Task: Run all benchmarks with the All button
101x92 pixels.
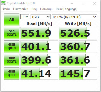Action: click(12, 20)
